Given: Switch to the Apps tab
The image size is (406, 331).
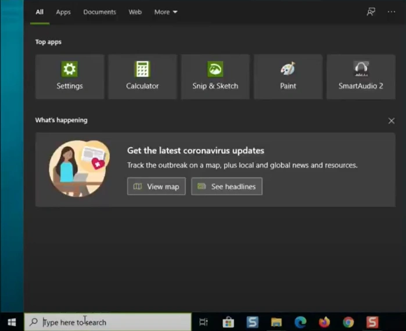Looking at the screenshot, I should (x=63, y=12).
